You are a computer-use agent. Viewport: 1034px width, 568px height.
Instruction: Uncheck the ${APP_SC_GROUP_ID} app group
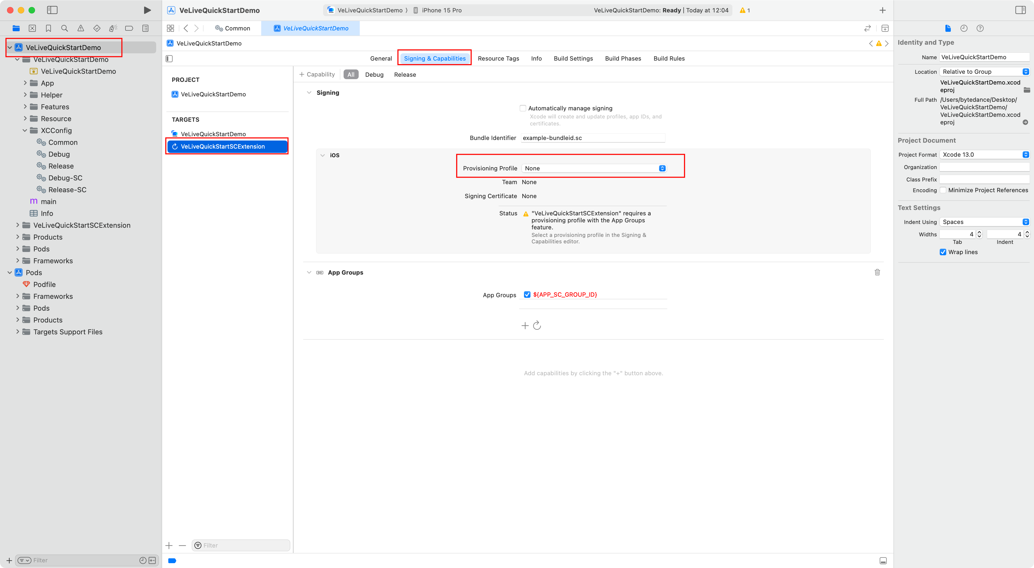pos(527,294)
